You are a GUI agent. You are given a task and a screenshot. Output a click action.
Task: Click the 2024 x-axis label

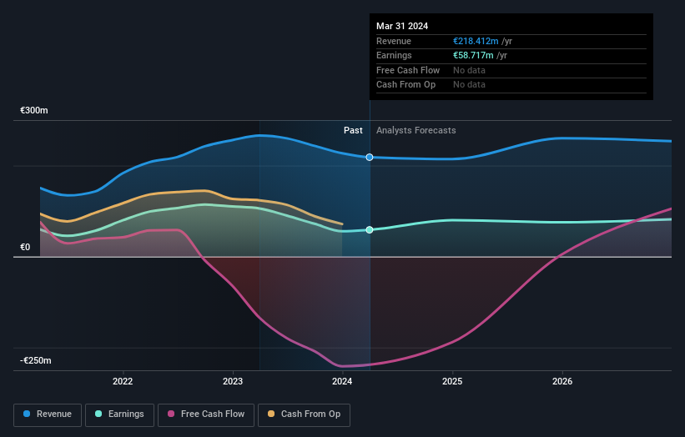point(342,381)
